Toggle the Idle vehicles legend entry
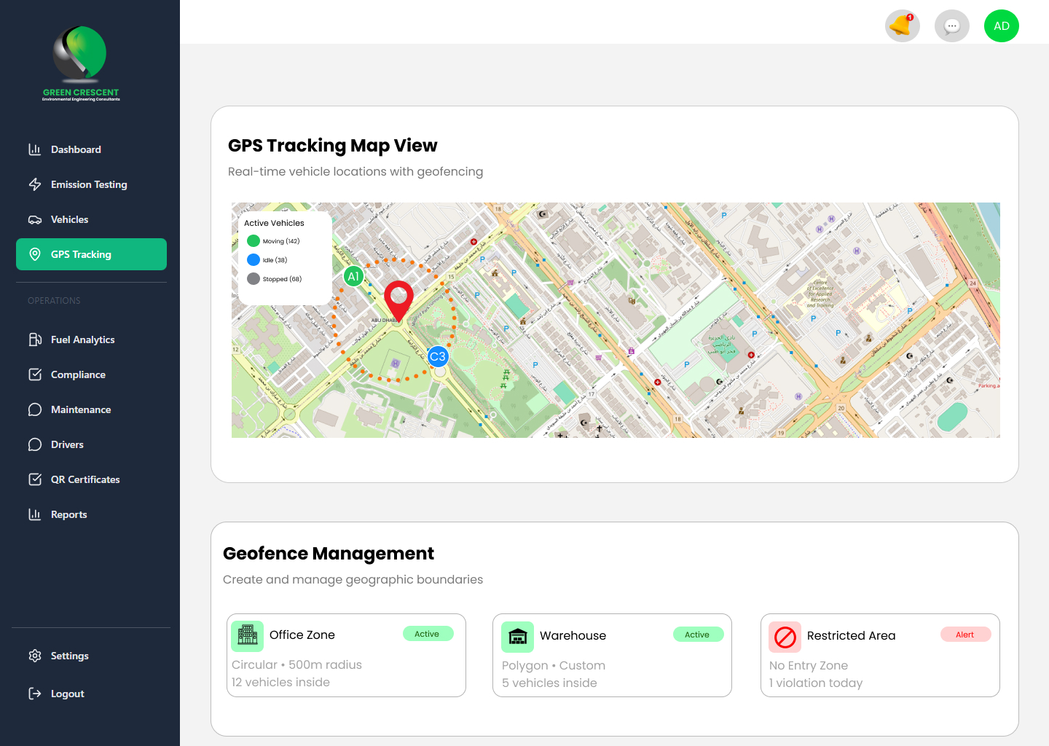 pyautogui.click(x=253, y=259)
